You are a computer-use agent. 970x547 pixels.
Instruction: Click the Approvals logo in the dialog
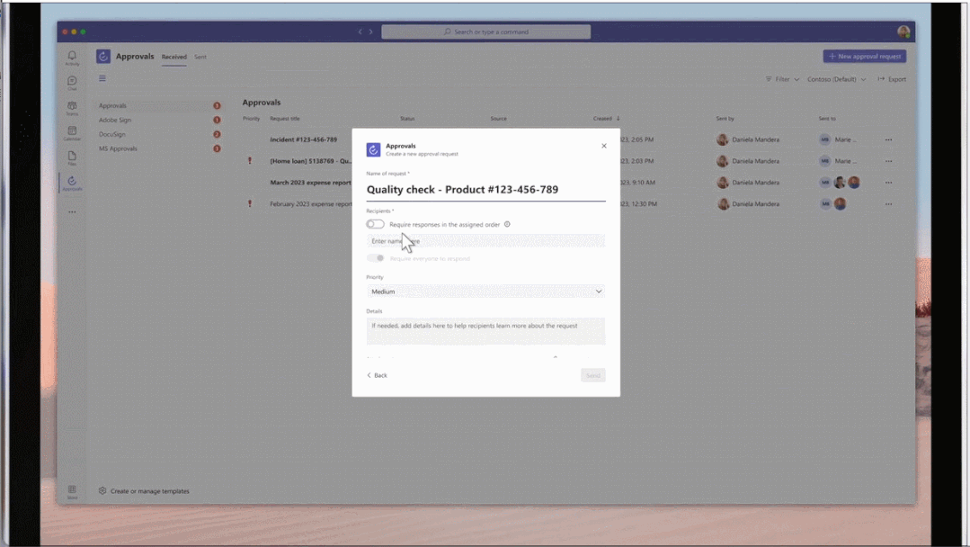click(373, 149)
